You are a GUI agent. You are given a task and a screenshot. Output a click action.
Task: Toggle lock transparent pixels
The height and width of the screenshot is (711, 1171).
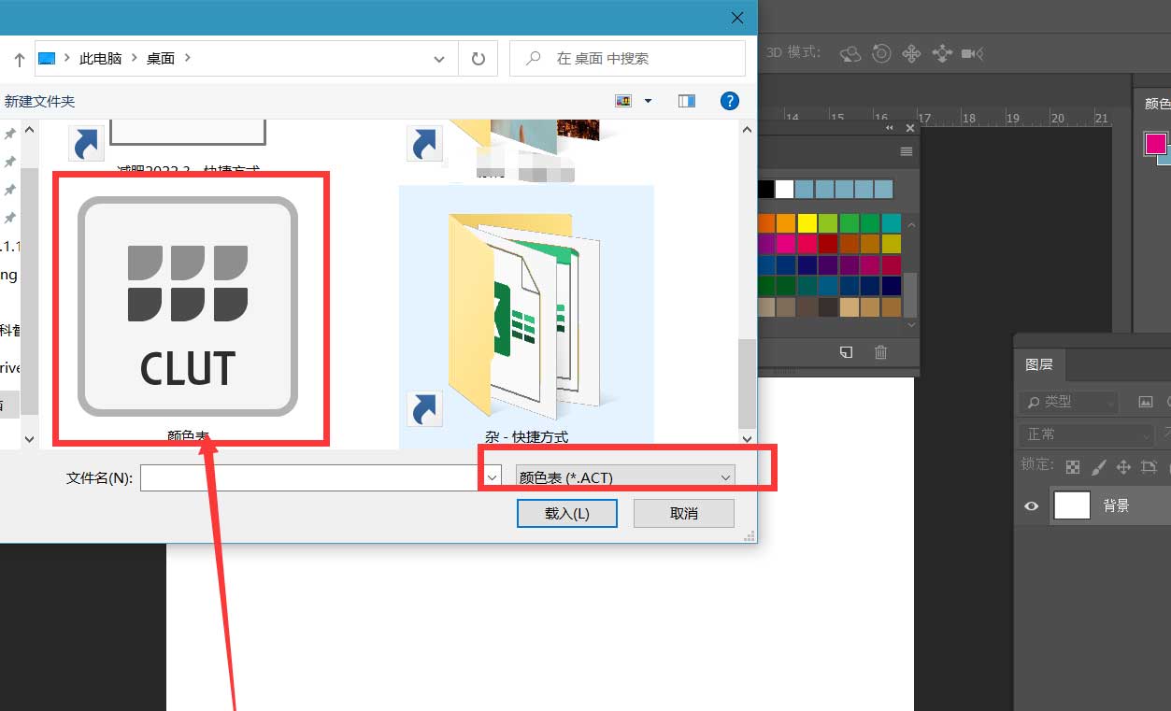[x=1074, y=466]
